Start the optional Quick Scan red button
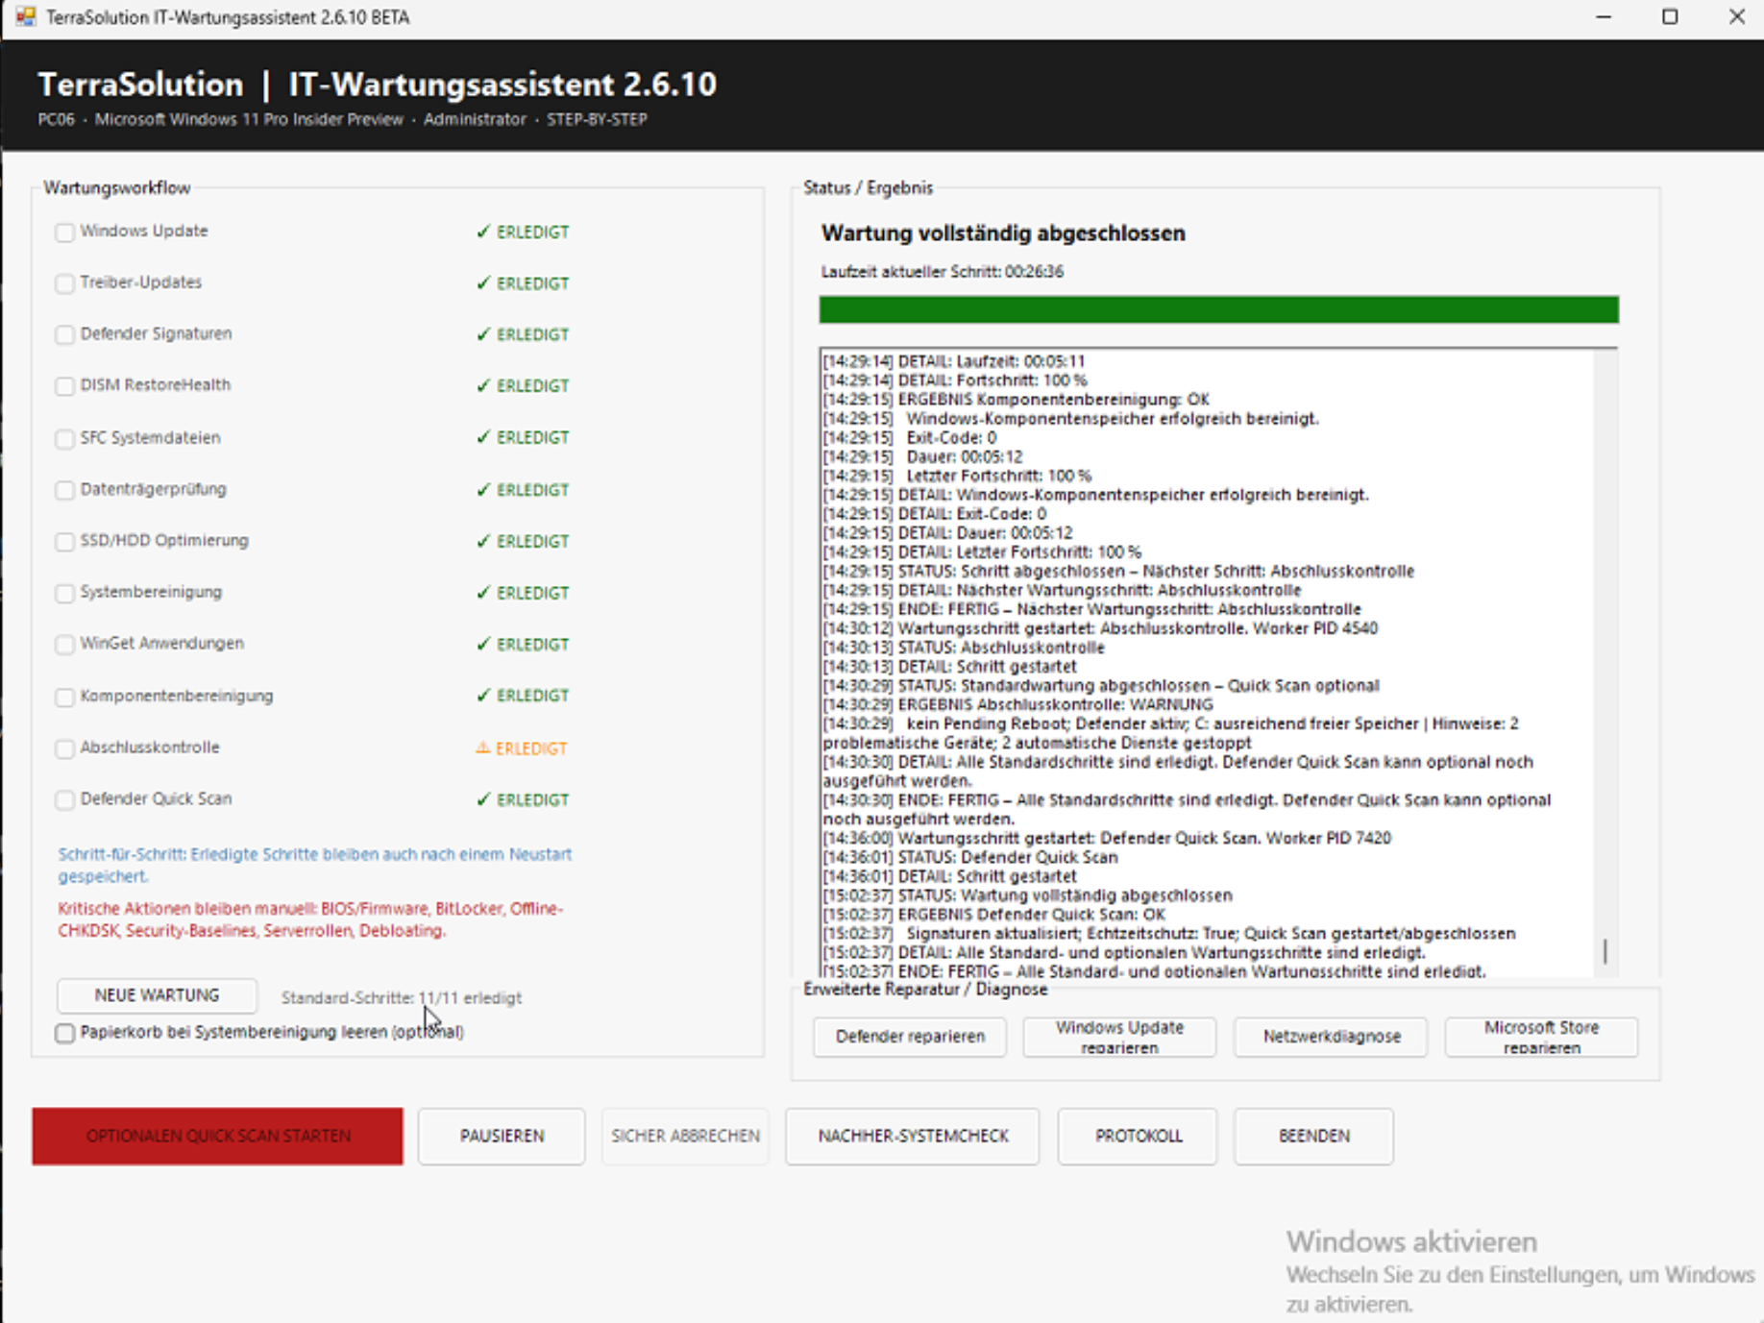 click(x=218, y=1136)
